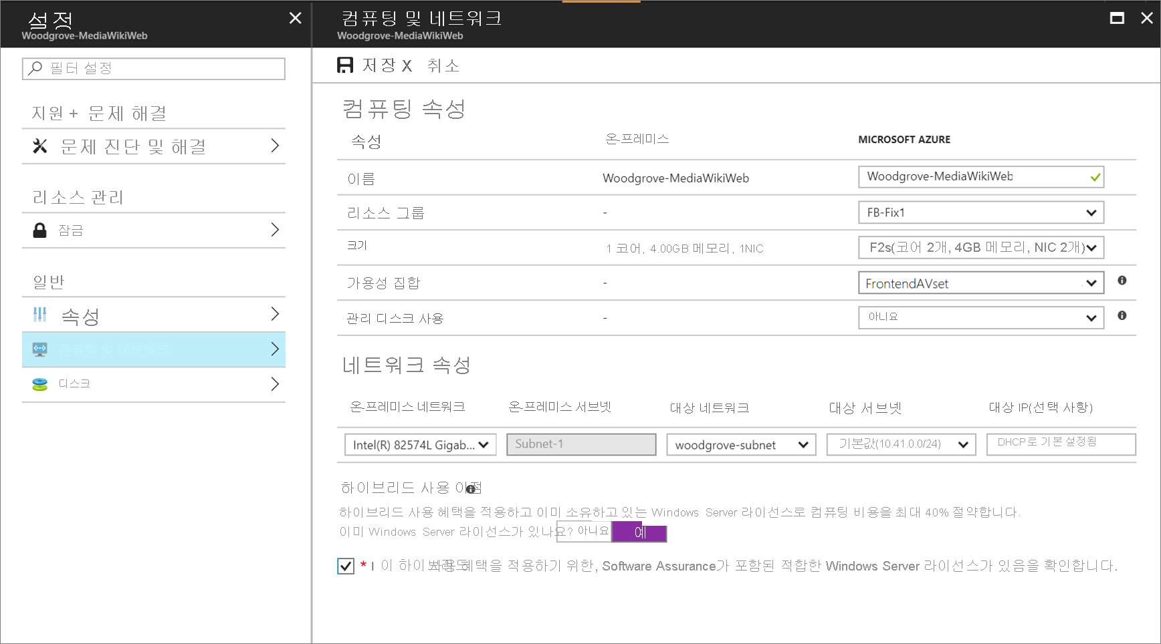Viewport: 1161px width, 644px height.
Task: Tick the Software Assurance confirmation checkbox
Action: 346,566
